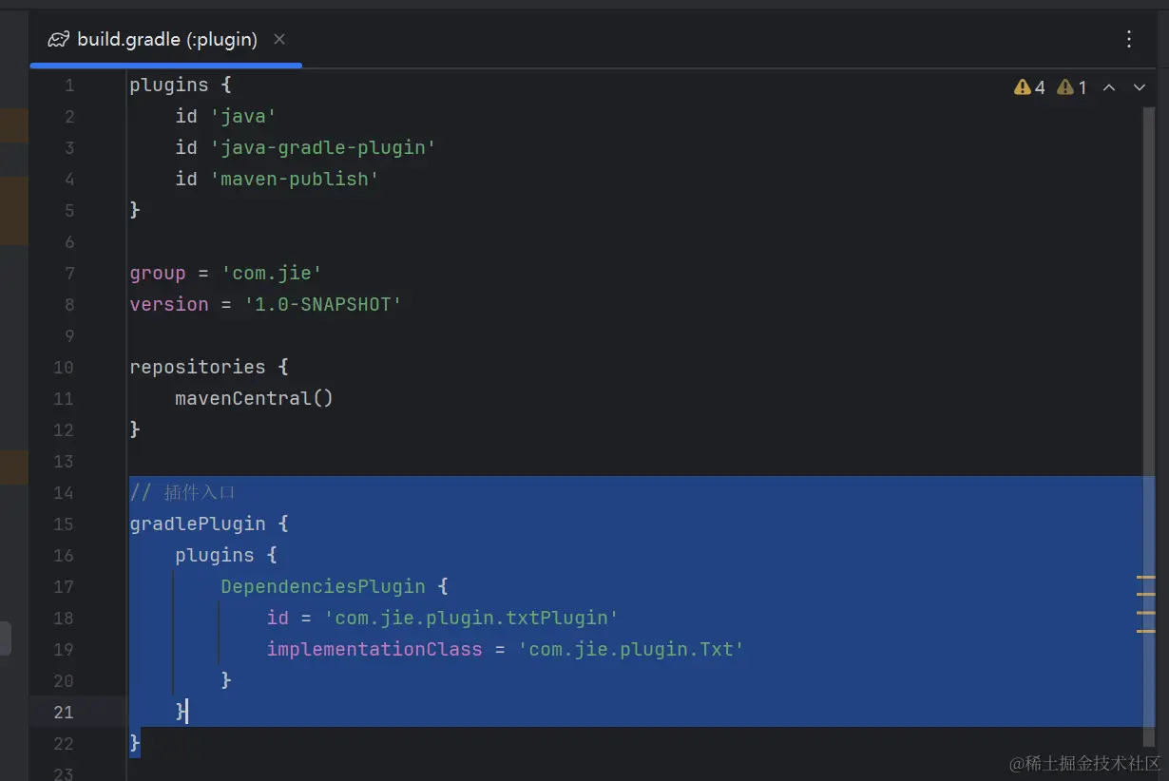Click the DependenciesPlugin identifier
Screen dimensions: 1169x781
pos(323,586)
